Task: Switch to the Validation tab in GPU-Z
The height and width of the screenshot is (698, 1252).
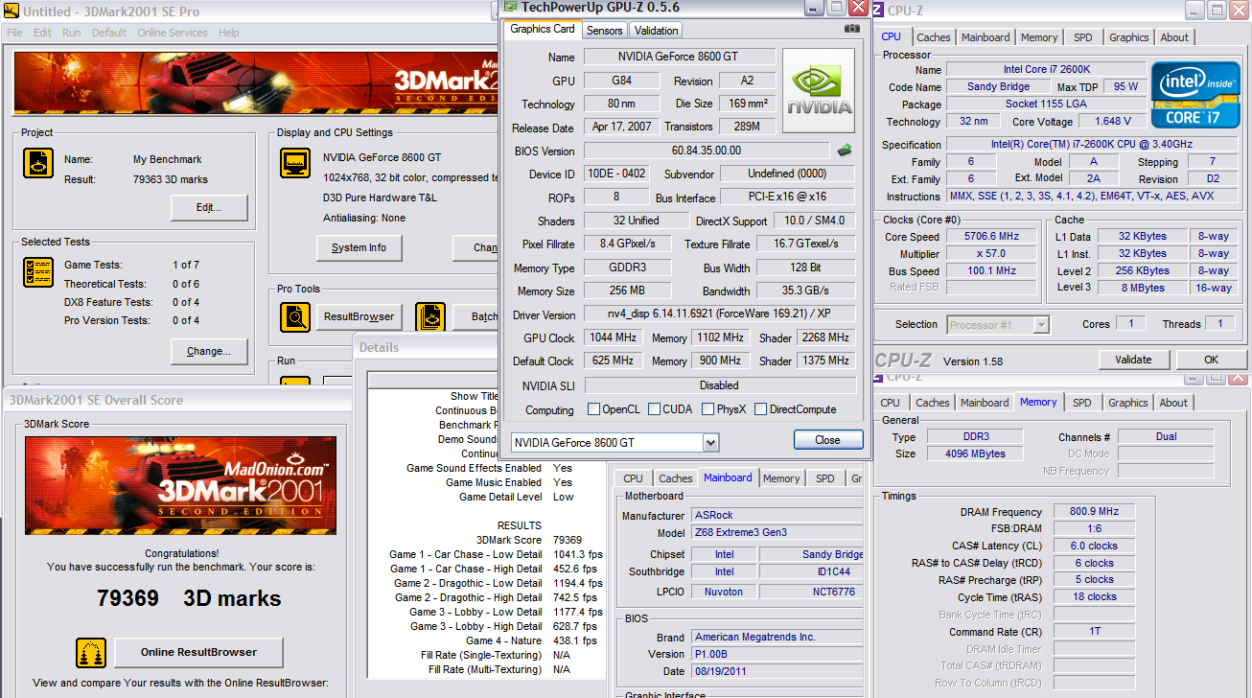Action: (x=657, y=31)
